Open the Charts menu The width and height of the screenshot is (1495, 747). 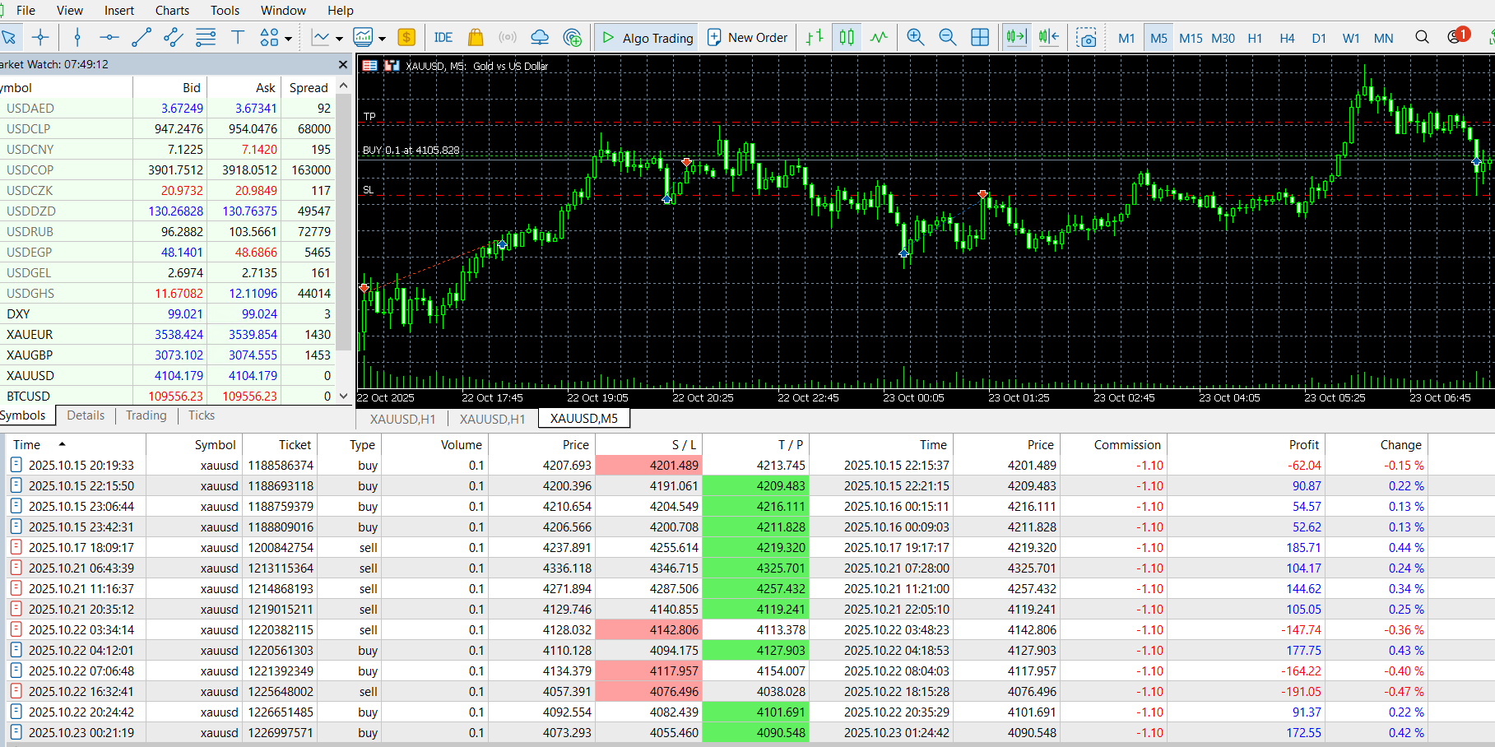(x=172, y=11)
